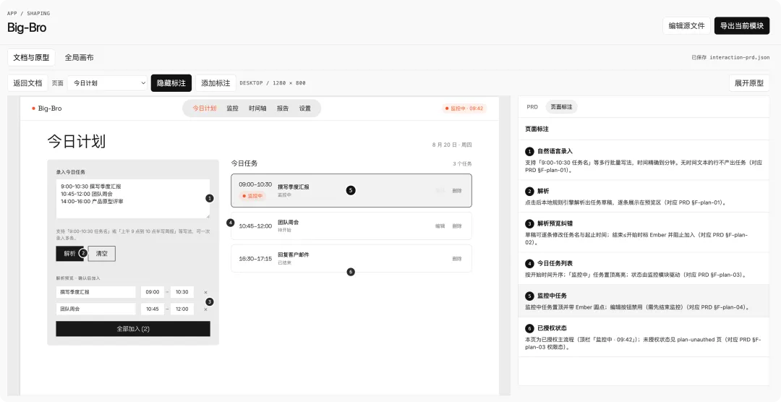Click 删除 on the 撰写季度汇报 task
The height and width of the screenshot is (402, 781).
tap(457, 191)
